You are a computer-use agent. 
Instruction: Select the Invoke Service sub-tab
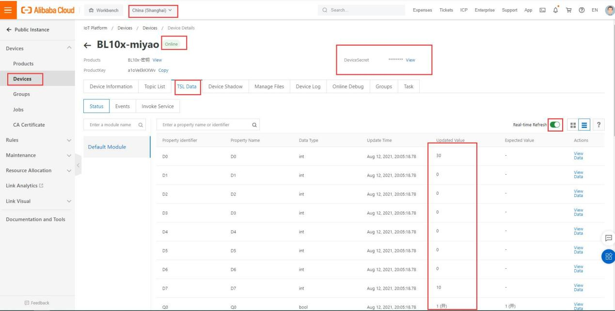158,106
